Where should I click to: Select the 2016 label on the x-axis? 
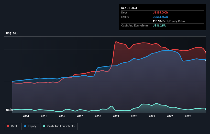(62, 116)
